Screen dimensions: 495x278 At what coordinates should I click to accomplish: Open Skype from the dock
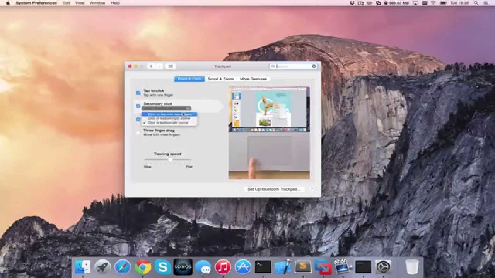pyautogui.click(x=163, y=267)
